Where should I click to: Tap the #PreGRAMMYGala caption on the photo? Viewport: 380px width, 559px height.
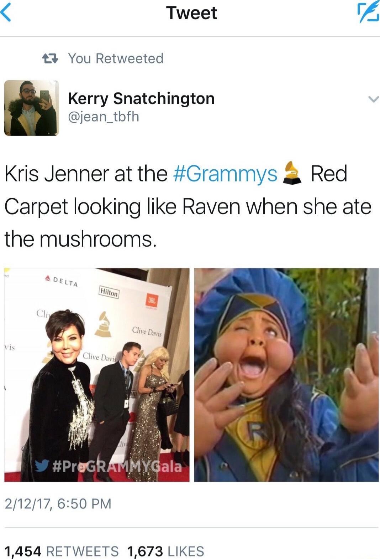coord(117,466)
